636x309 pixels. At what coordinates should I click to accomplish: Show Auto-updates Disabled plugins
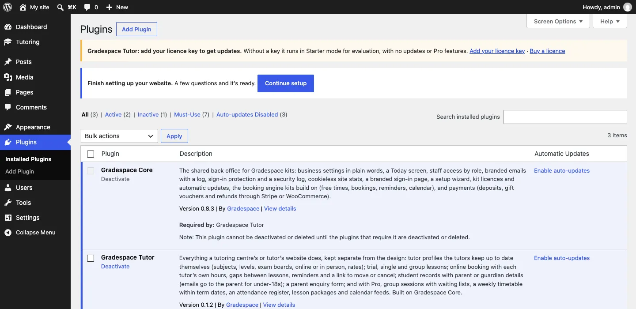[247, 114]
